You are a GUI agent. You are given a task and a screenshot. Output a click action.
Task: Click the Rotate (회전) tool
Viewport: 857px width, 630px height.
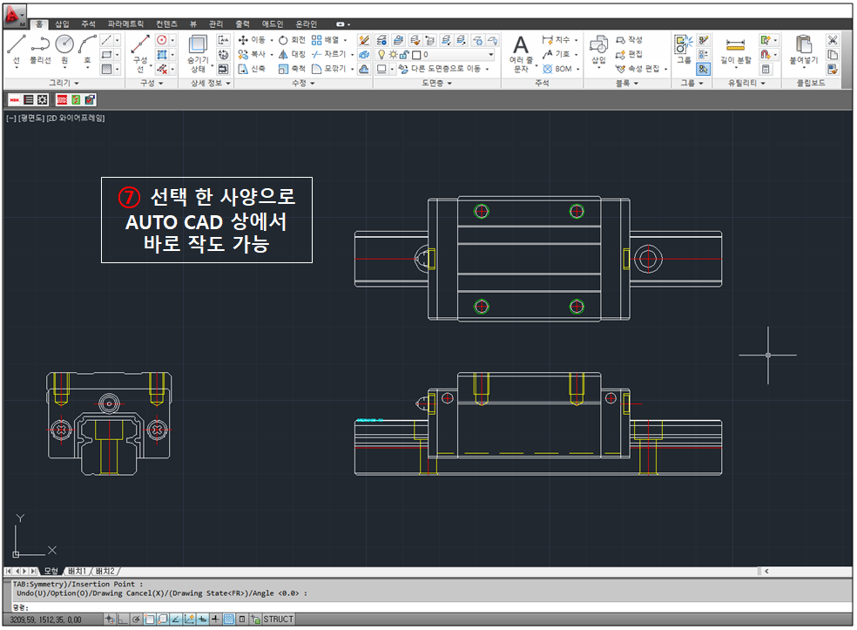[x=293, y=40]
